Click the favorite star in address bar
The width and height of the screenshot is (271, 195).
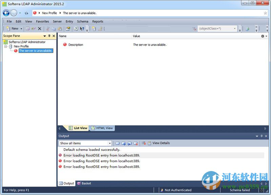[x=265, y=13]
